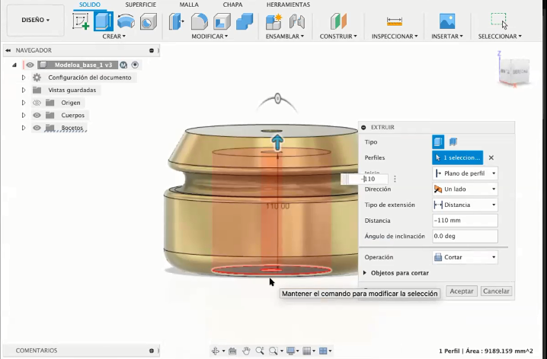This screenshot has width=547, height=359.
Task: Open the ENSAMBLAR menu
Action: pyautogui.click(x=285, y=37)
